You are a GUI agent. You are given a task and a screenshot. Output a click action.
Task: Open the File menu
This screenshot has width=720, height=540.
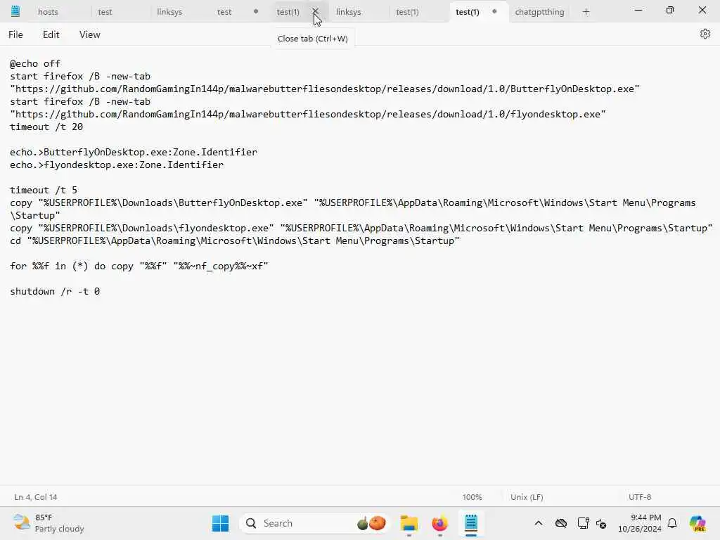click(15, 34)
